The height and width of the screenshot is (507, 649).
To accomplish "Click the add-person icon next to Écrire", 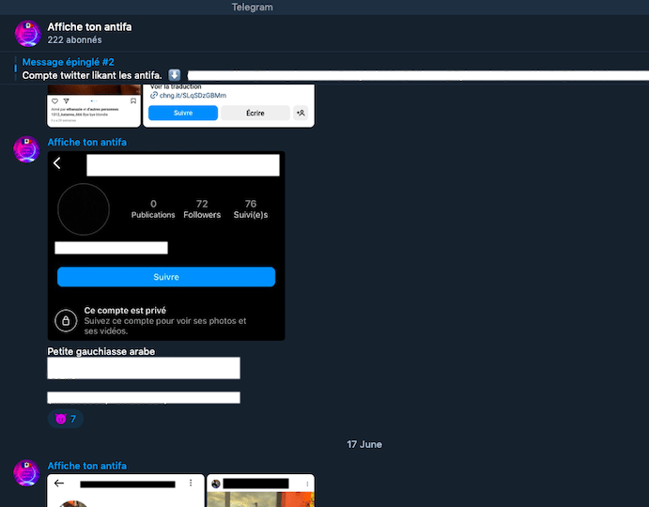I will pyautogui.click(x=301, y=113).
